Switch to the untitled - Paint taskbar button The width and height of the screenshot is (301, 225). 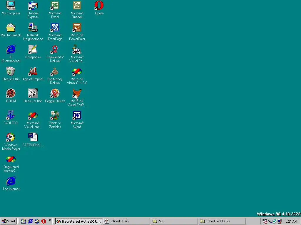click(126, 221)
